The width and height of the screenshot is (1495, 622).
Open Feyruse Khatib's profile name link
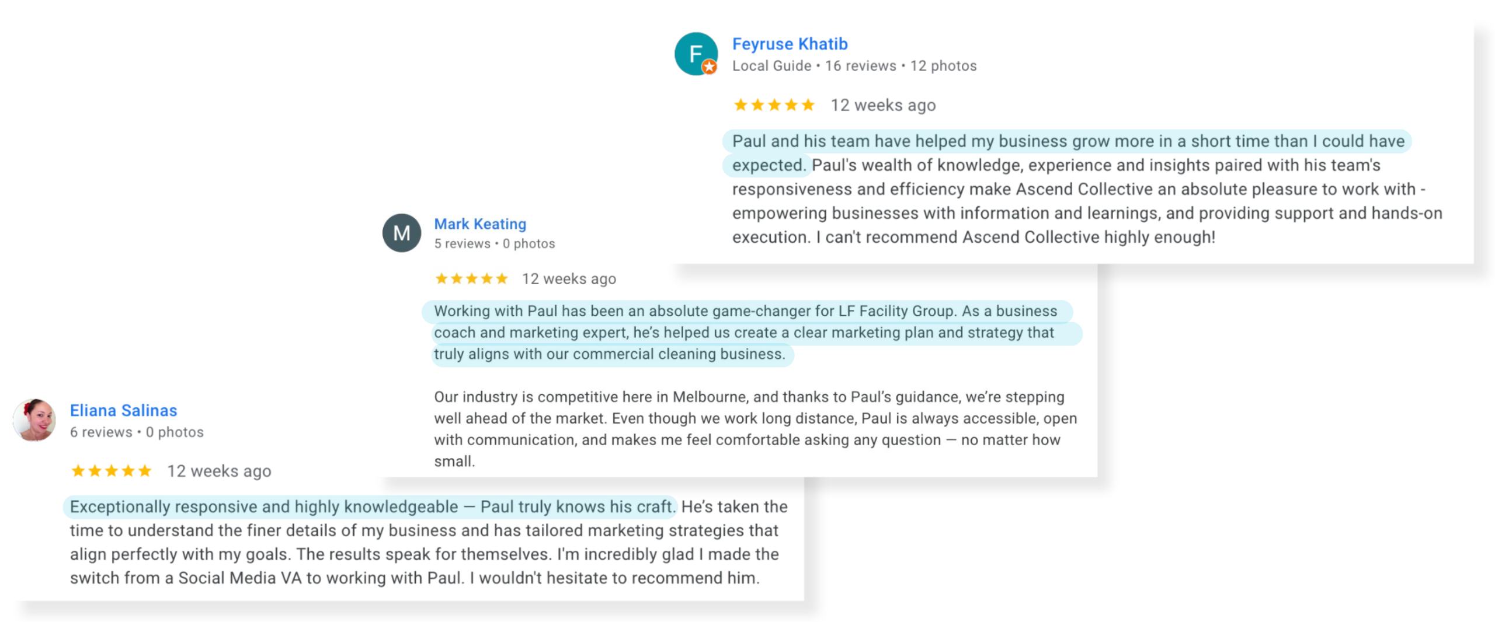click(790, 44)
